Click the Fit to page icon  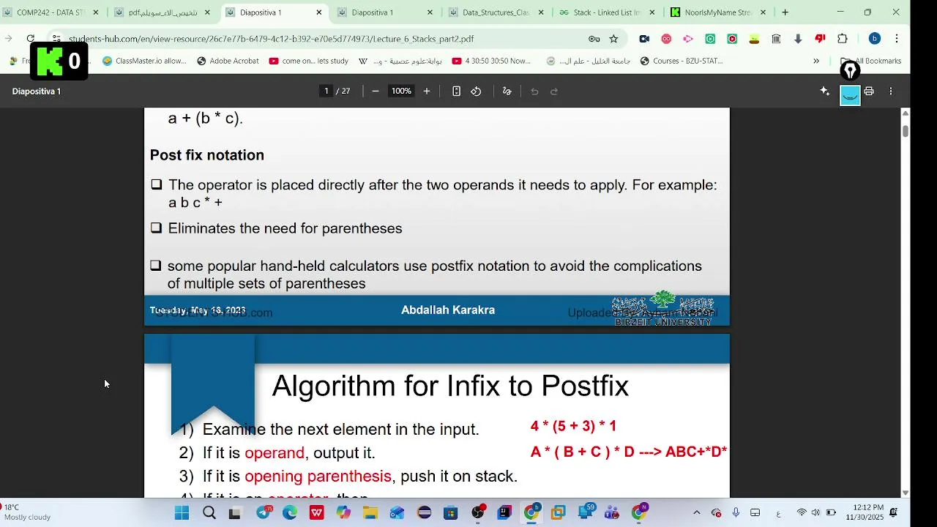pos(456,91)
